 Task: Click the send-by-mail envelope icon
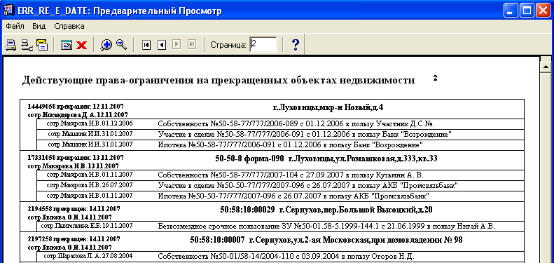42,45
